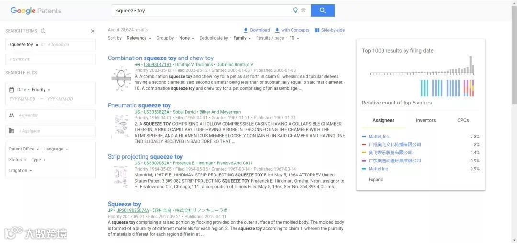This screenshot has height=243, width=517.
Task: Click the scholar cap icon in search bar
Action: click(x=303, y=10)
